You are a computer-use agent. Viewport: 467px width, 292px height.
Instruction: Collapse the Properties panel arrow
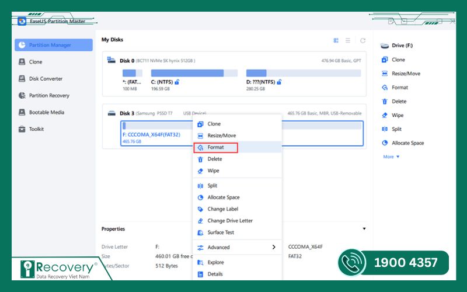coord(364,228)
